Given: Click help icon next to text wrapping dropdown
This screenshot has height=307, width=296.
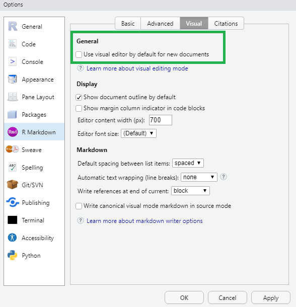Looking at the screenshot, I should tap(224, 177).
